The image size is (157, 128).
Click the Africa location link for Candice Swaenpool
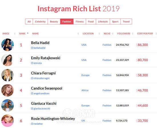click(x=85, y=90)
